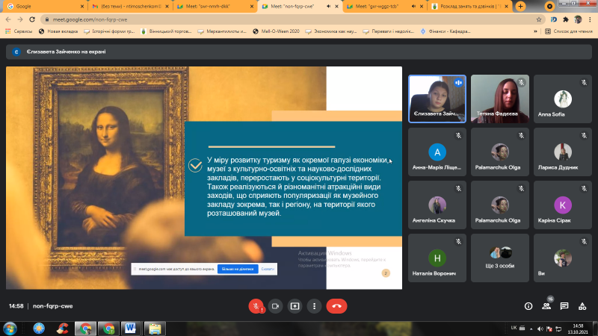Leave the call with red hang-up button
Viewport: 598px width, 336px height.
tap(336, 306)
